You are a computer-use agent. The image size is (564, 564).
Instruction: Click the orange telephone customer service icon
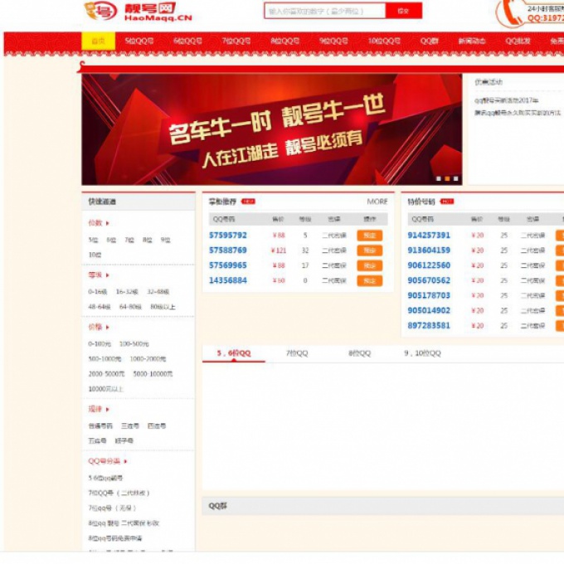[510, 12]
